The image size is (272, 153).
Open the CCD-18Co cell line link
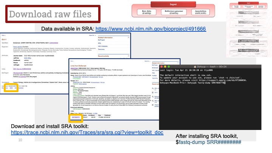click(28, 58)
